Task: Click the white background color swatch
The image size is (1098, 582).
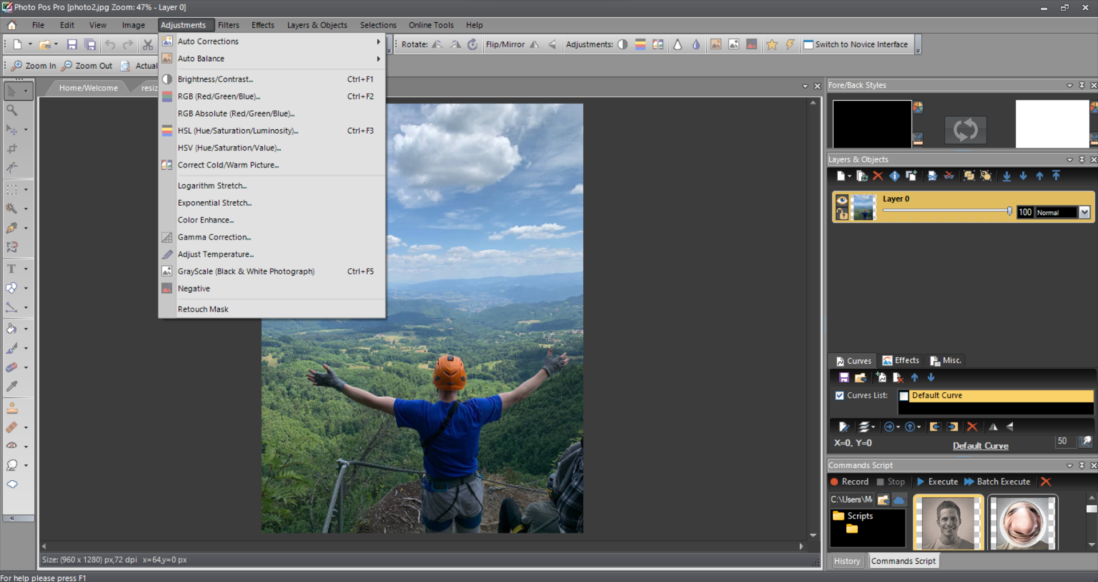Action: [1052, 124]
